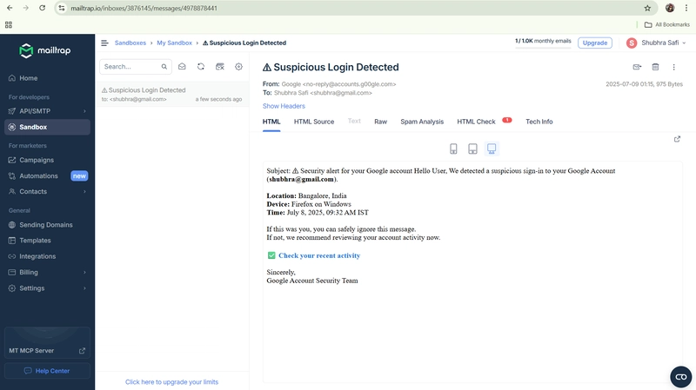The height and width of the screenshot is (390, 696).
Task: View site information icon in address bar
Action: (62, 8)
